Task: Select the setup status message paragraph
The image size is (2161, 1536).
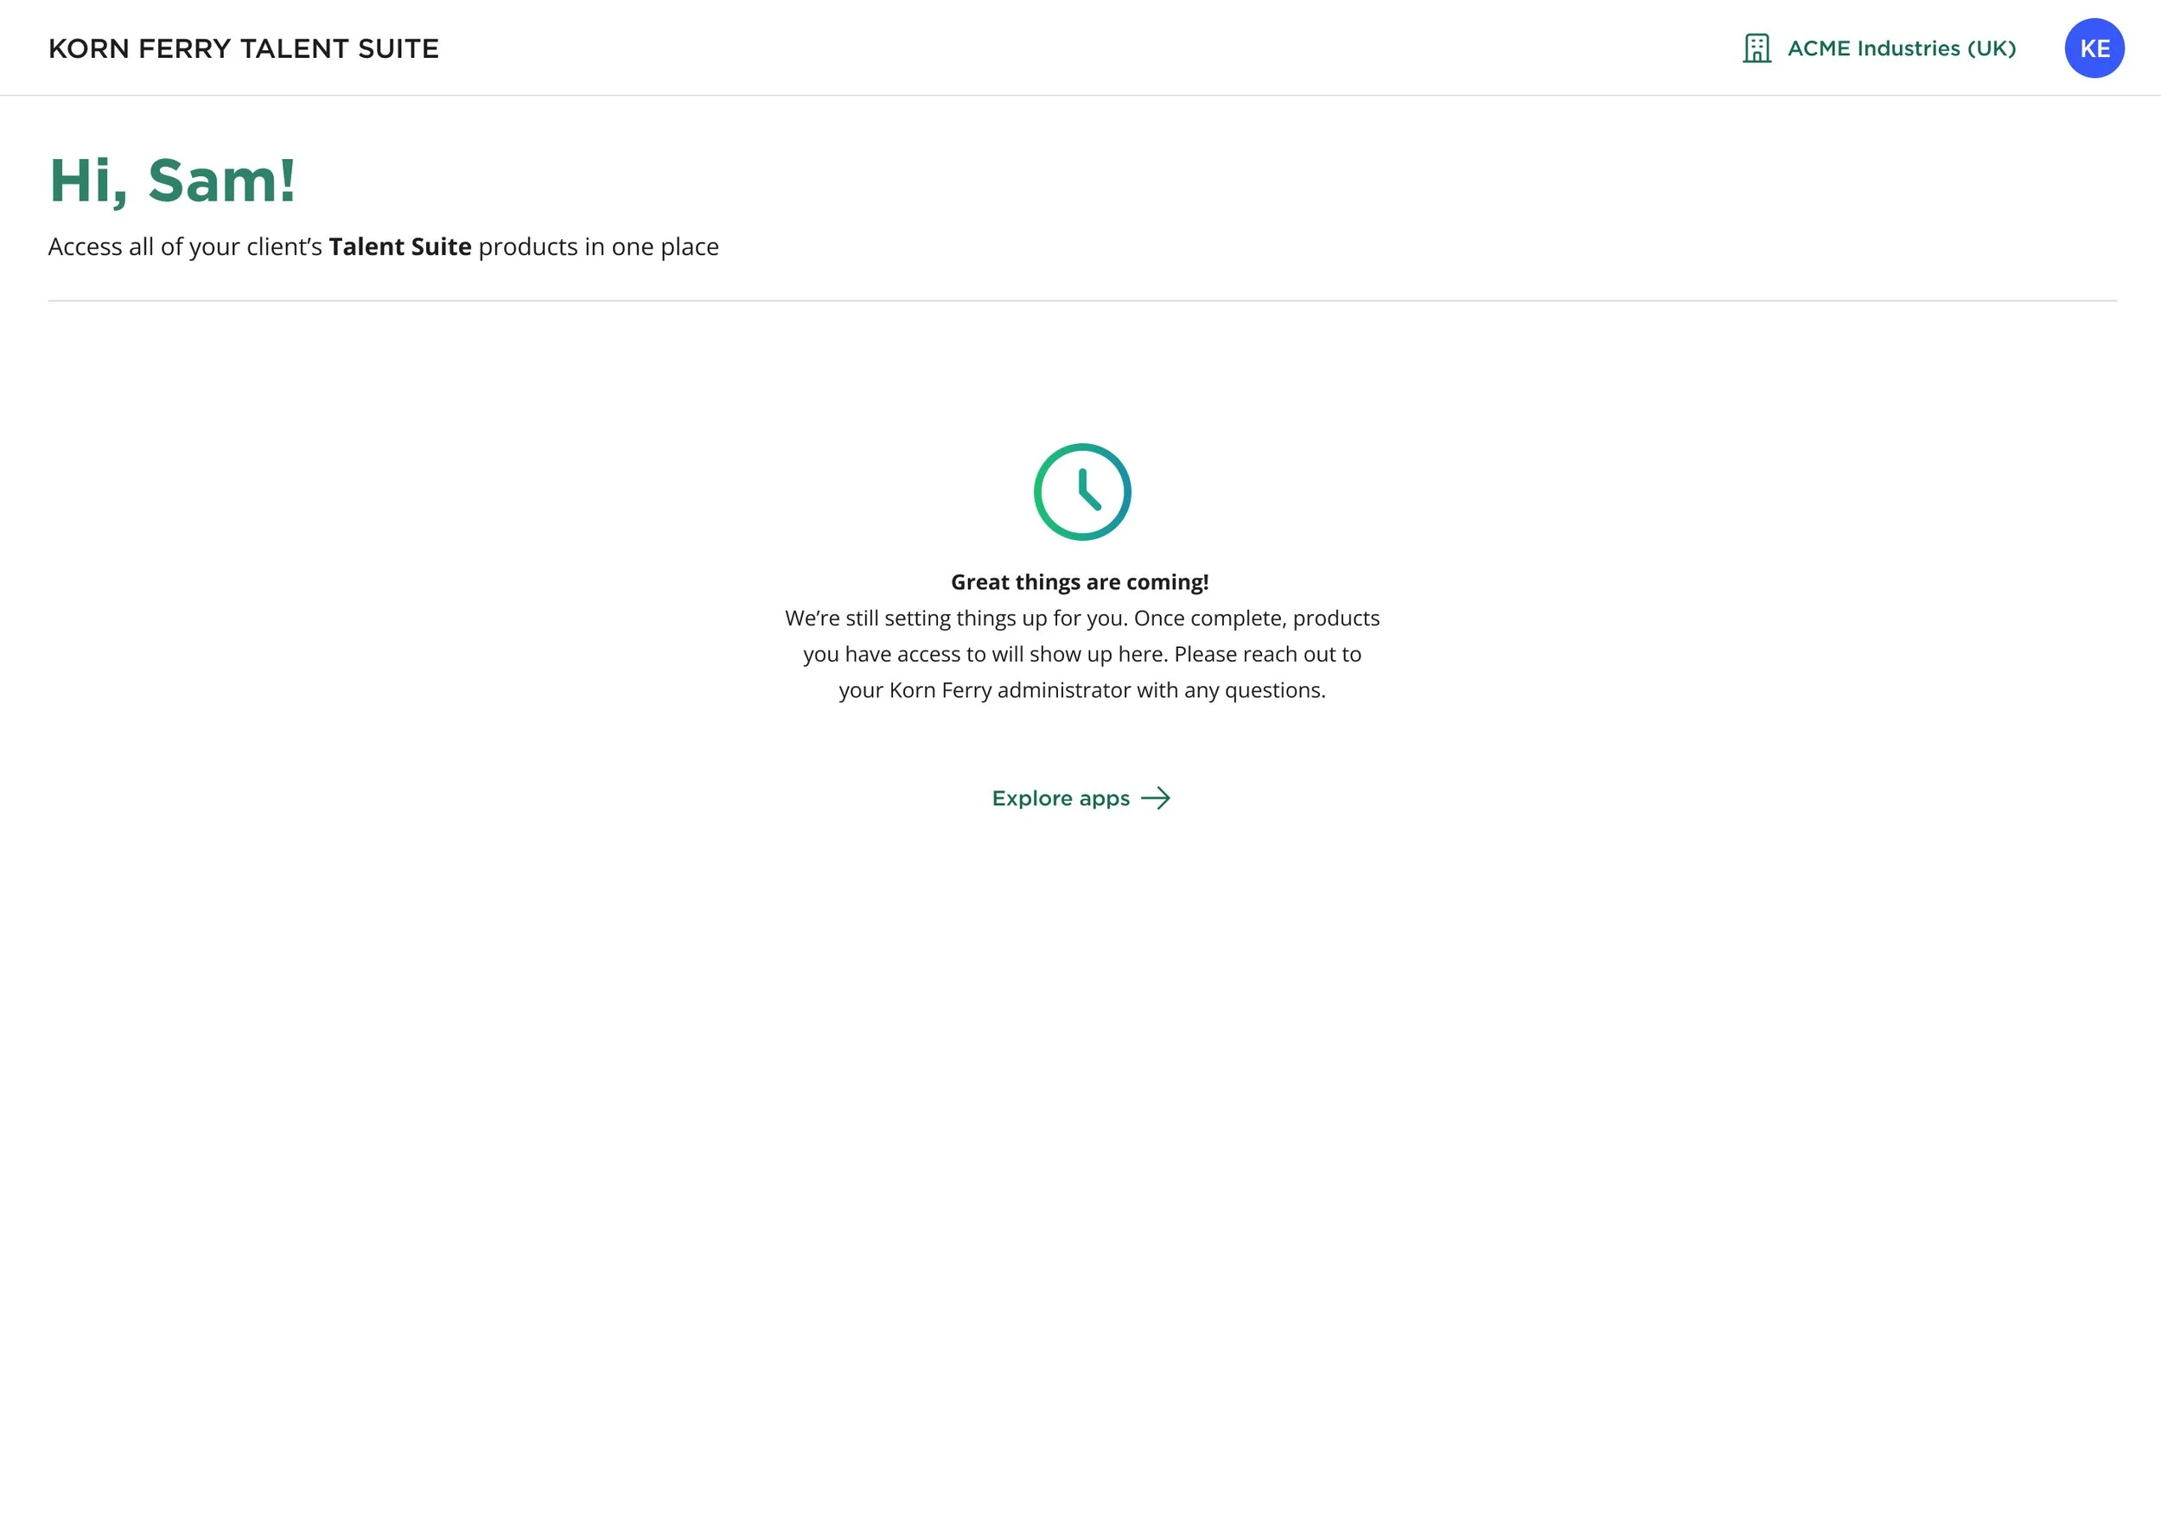Action: click(x=1080, y=654)
